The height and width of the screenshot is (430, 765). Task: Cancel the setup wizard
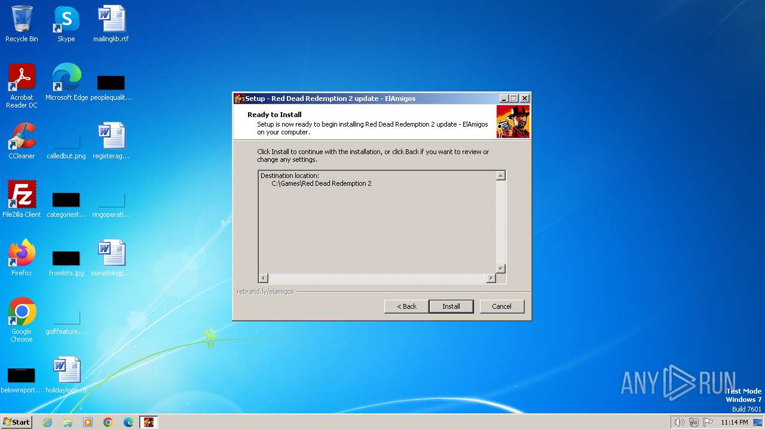(x=501, y=306)
